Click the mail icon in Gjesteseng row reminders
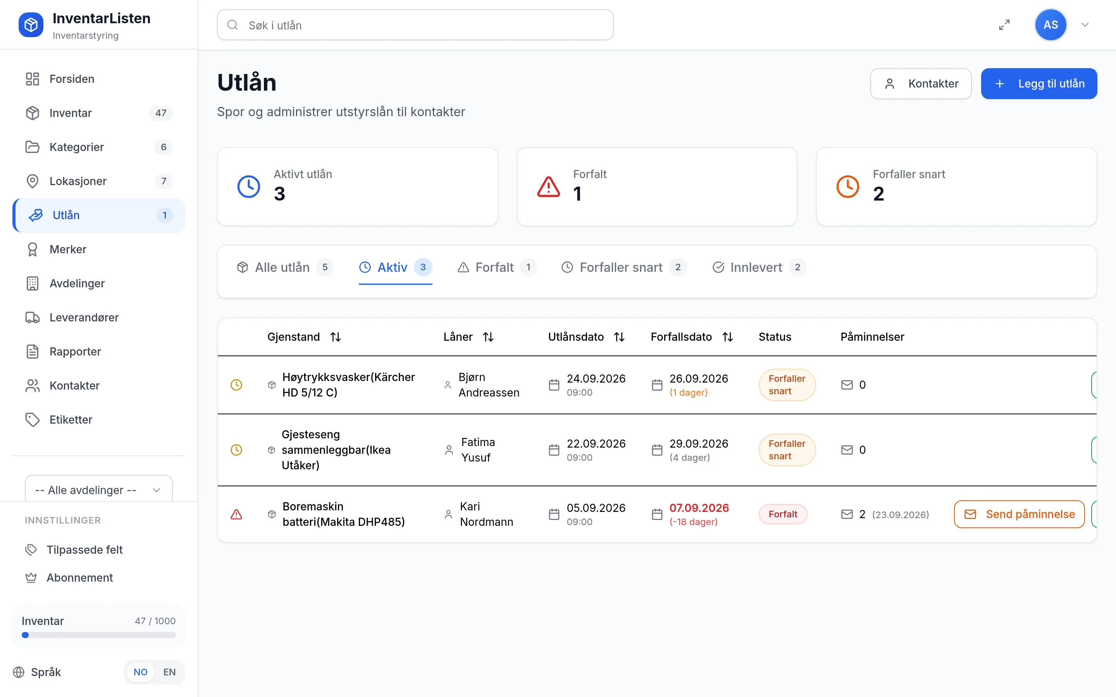Viewport: 1116px width, 697px height. click(847, 450)
